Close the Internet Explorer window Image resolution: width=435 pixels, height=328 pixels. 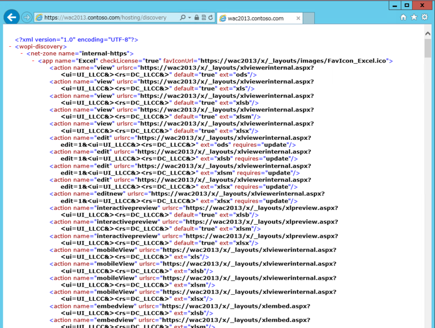click(x=422, y=5)
